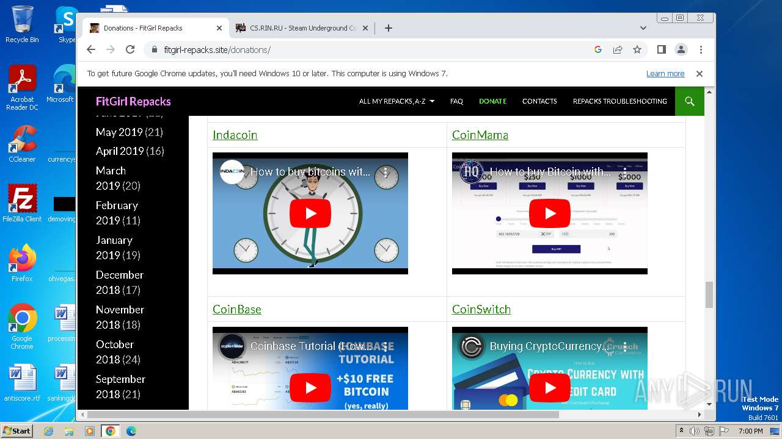Play the Buying CryptoCurrency video
Viewport: 782px width, 439px height.
click(550, 388)
